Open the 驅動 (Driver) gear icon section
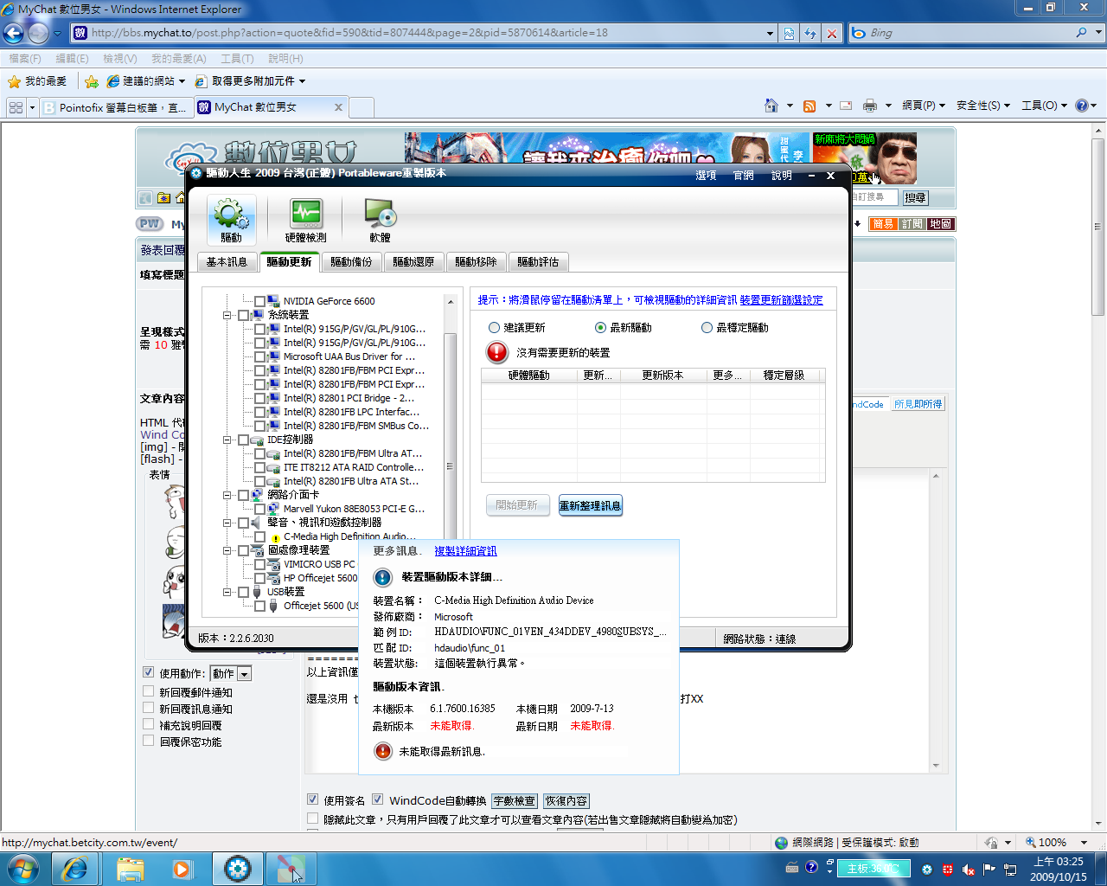 click(x=231, y=220)
